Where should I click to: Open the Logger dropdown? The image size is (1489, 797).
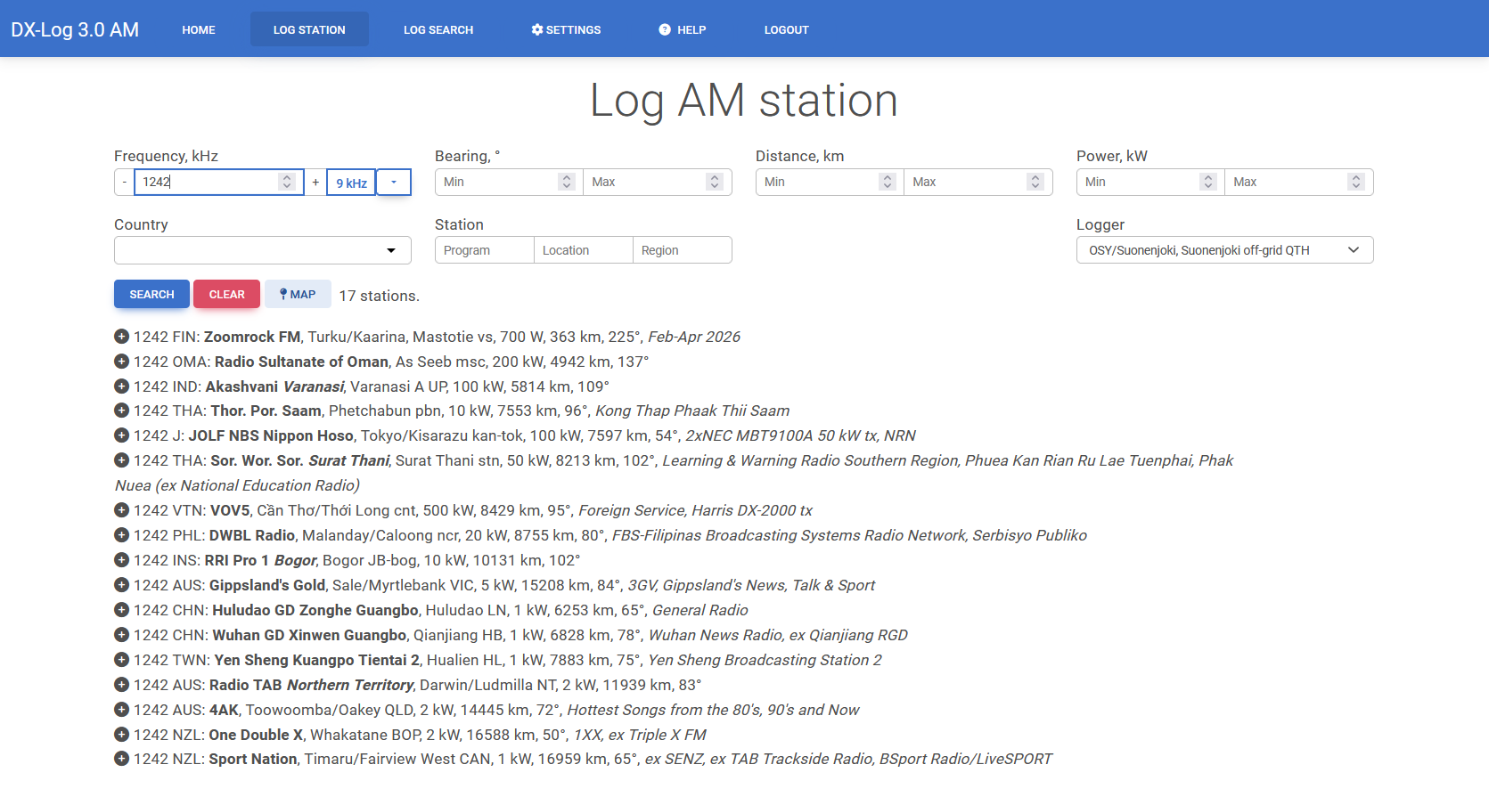click(1224, 250)
